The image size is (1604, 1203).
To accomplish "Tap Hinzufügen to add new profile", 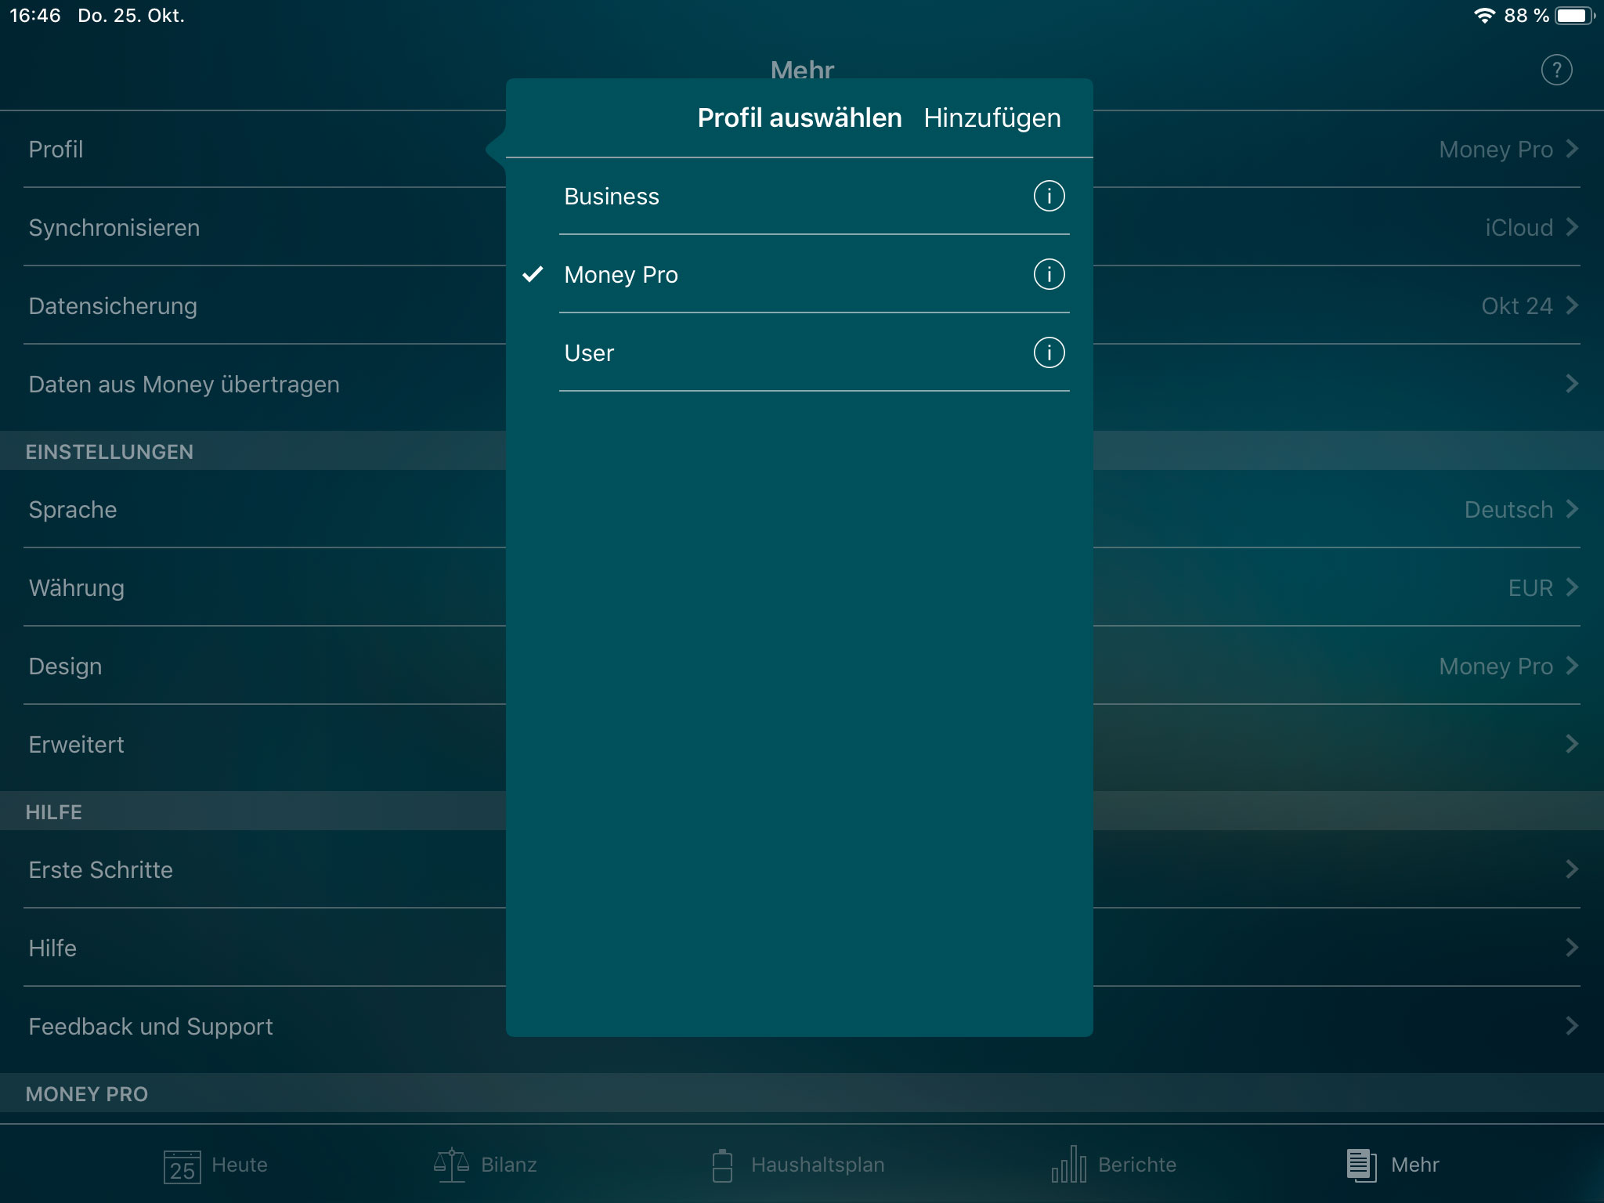I will click(x=992, y=117).
